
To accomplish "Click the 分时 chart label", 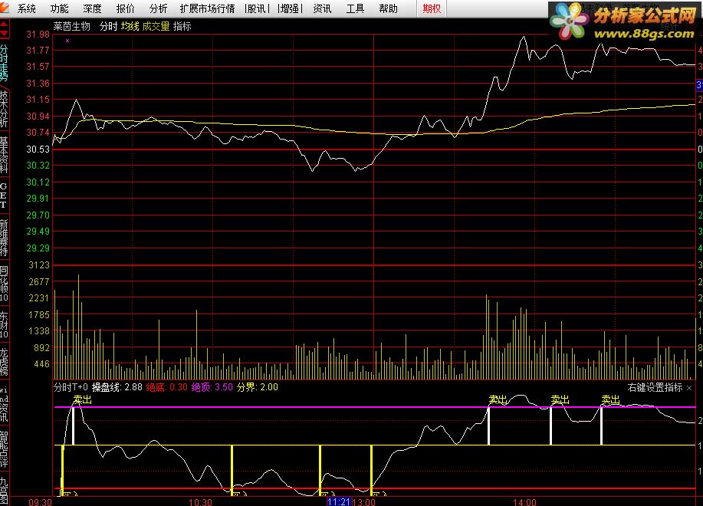I will 108,26.
